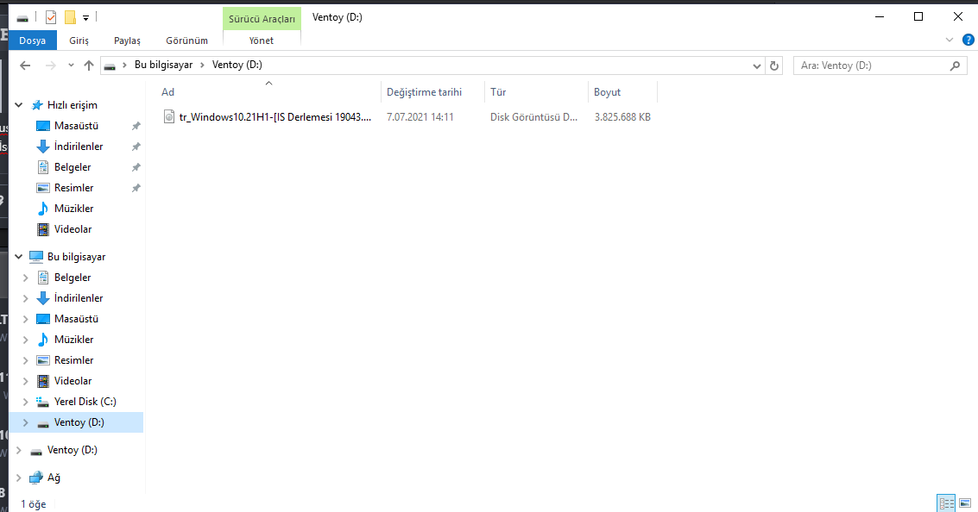Click the Properties quick access icon with checkmark

tap(51, 17)
